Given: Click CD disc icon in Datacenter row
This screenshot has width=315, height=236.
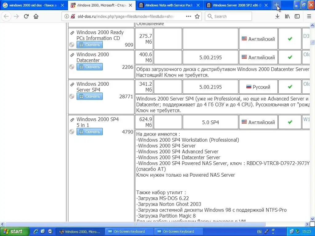Looking at the screenshot, I should (x=72, y=67).
